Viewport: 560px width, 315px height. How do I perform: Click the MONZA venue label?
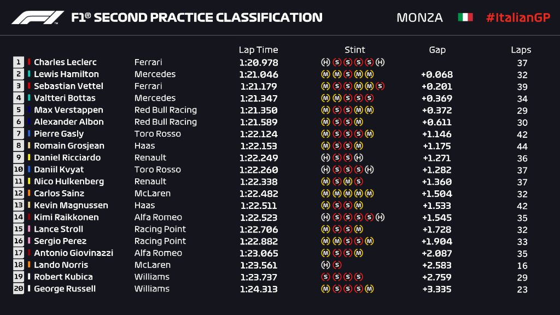(419, 17)
